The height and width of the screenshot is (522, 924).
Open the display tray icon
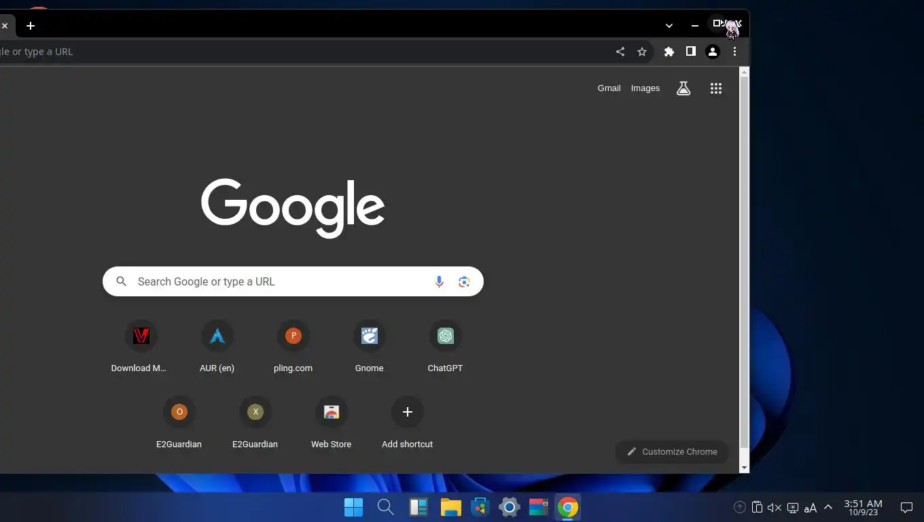(793, 507)
